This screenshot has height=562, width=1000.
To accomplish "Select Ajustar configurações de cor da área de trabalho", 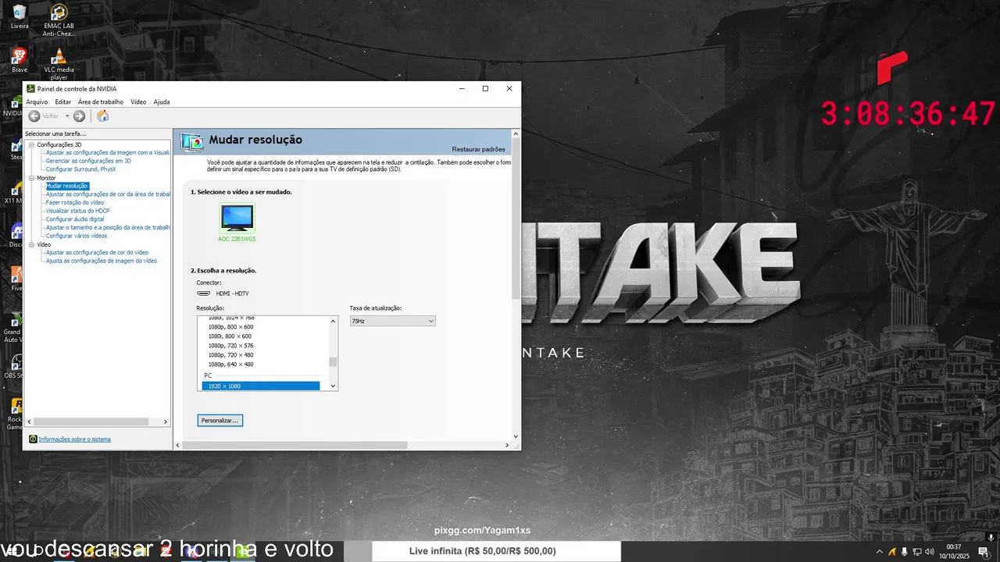I will [108, 194].
